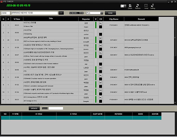Click green V bar of row F1919.MOV
The height and width of the screenshot is (137, 177).
point(96,25)
